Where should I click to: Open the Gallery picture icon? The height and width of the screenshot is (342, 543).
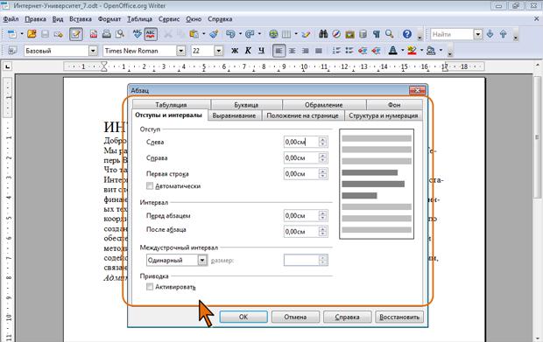pyautogui.click(x=349, y=34)
